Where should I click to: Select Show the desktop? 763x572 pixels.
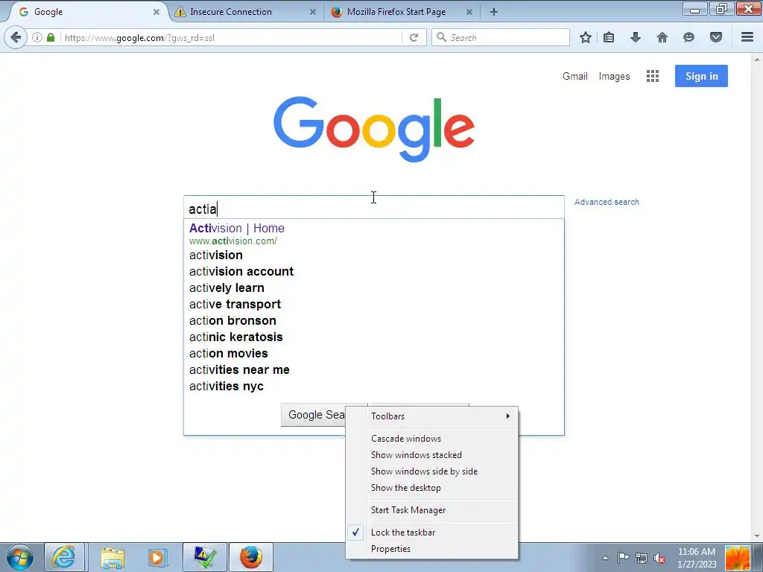click(432, 488)
